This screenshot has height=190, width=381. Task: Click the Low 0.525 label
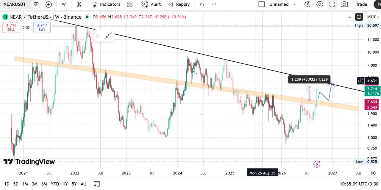point(367,162)
